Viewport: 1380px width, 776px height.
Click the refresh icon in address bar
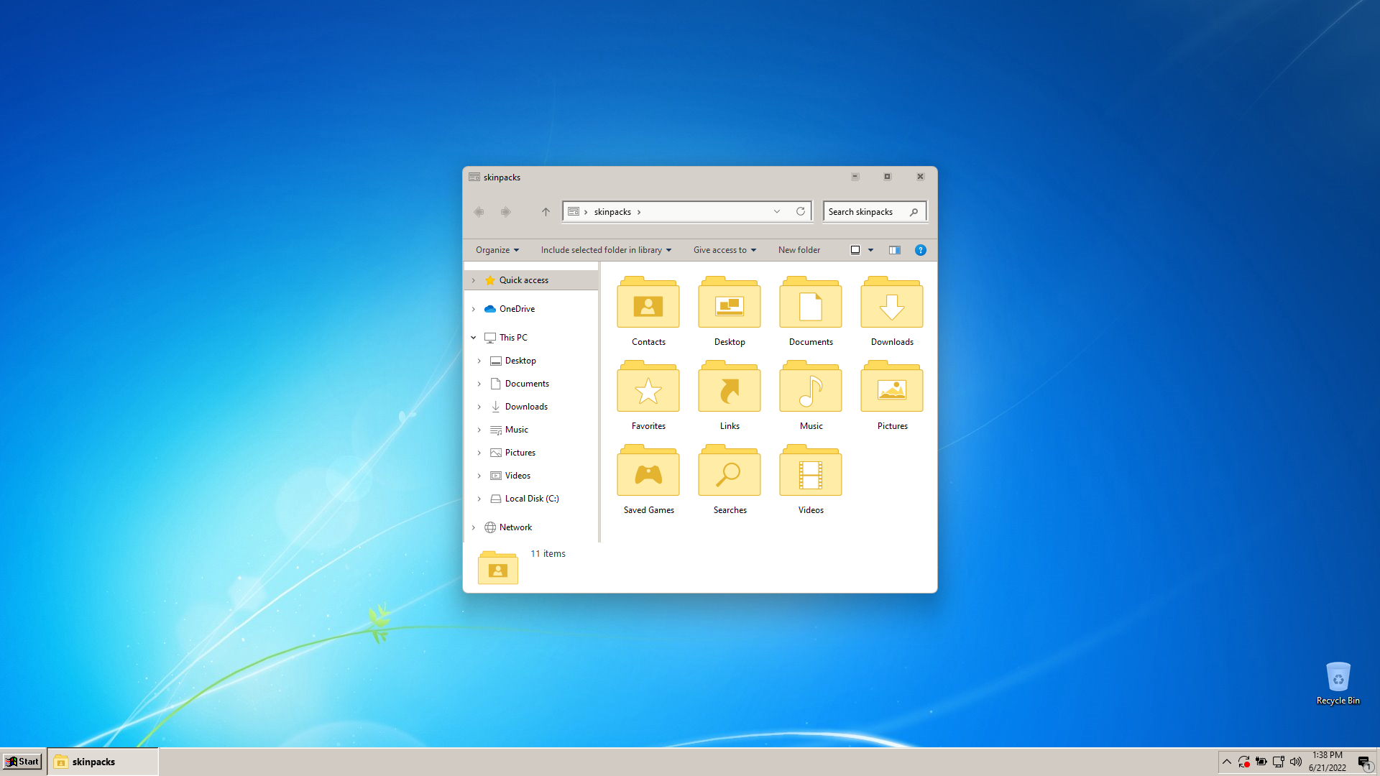tap(800, 211)
